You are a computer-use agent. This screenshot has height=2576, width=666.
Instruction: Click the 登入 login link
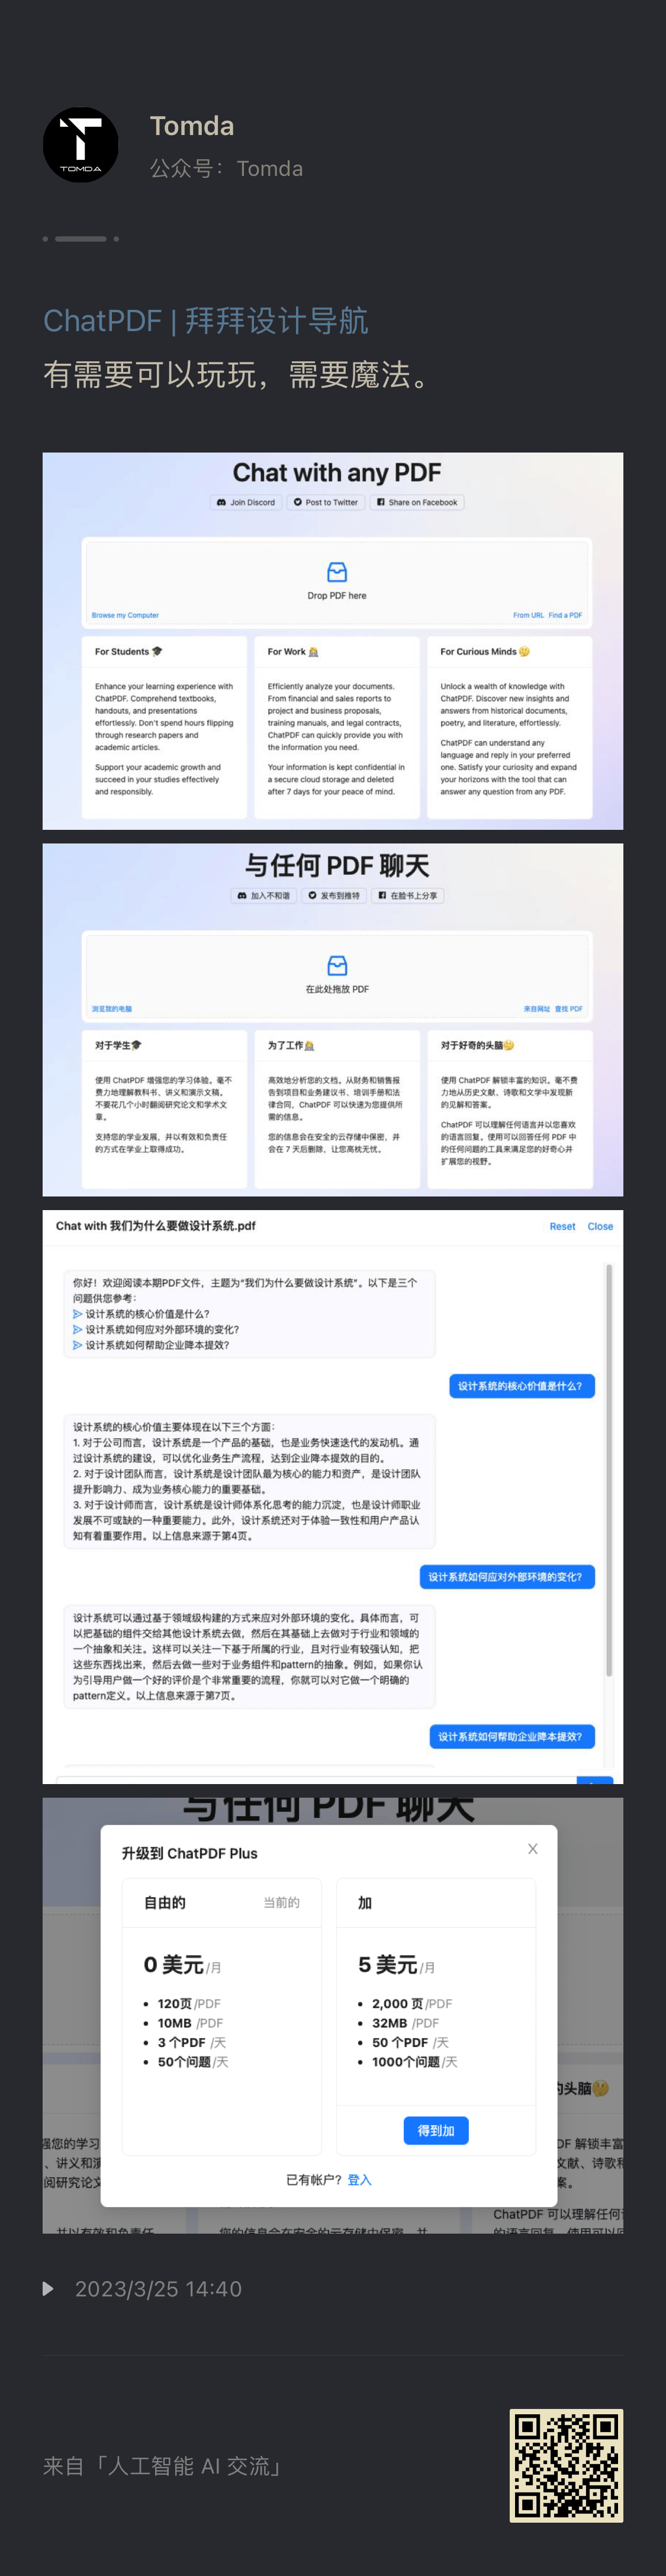(359, 2180)
